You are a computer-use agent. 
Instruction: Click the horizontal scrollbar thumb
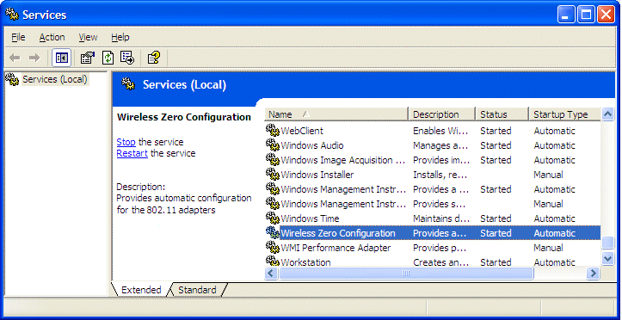click(406, 273)
